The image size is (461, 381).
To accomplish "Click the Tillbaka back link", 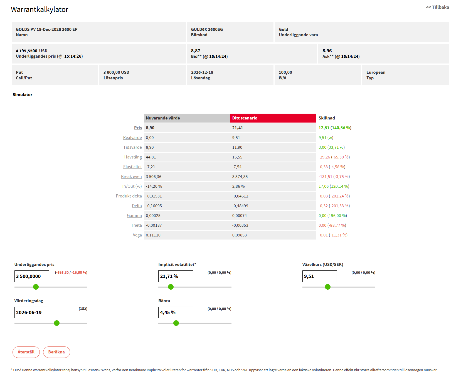I will pyautogui.click(x=437, y=7).
